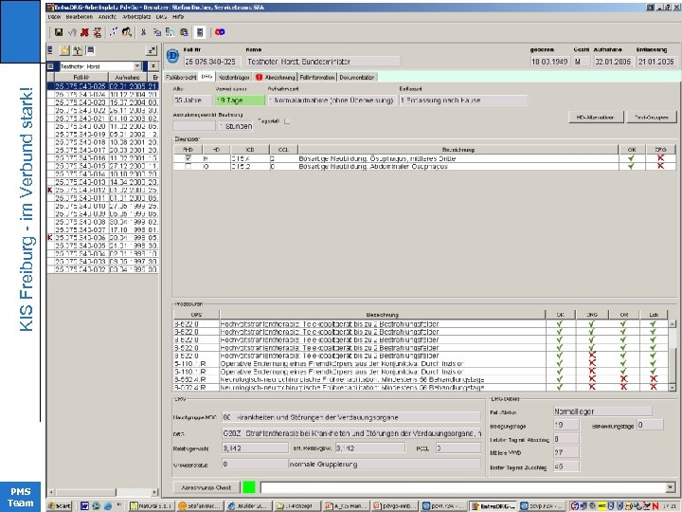Click the expand-panel arrow icon above the case list
The height and width of the screenshot is (512, 682).
click(151, 50)
